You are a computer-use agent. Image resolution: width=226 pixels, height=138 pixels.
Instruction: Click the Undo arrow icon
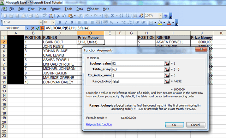click(87, 16)
